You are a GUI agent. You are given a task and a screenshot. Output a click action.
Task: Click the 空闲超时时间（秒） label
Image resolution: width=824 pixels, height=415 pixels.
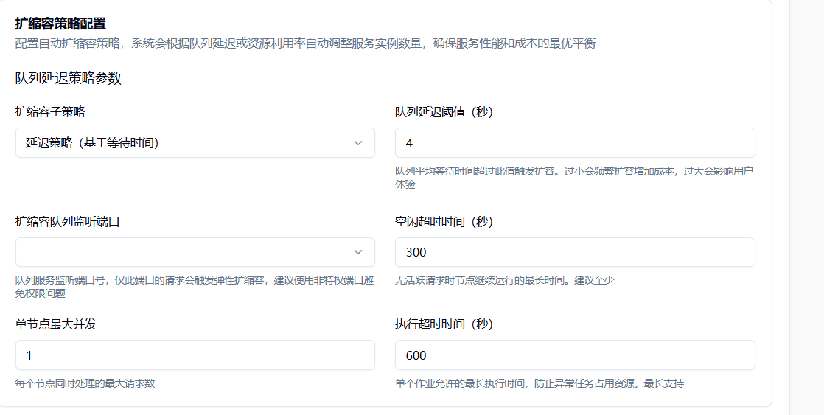coord(444,221)
